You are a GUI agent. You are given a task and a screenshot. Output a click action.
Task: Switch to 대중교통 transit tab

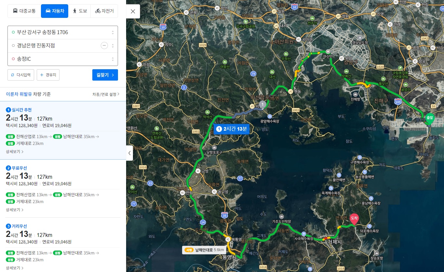coord(24,11)
